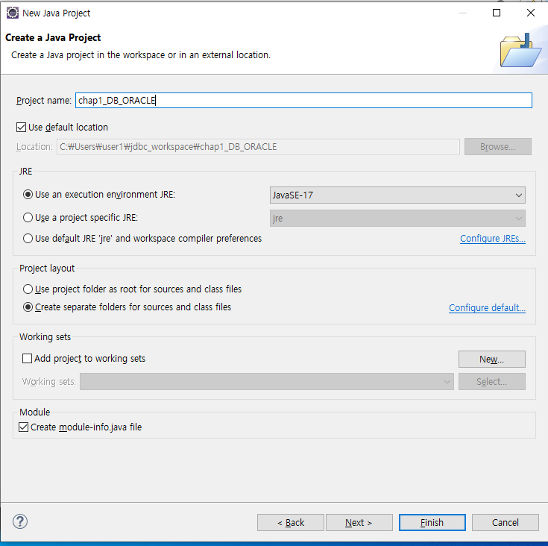The height and width of the screenshot is (546, 548).
Task: Open the Configure JREs link
Action: (x=492, y=239)
